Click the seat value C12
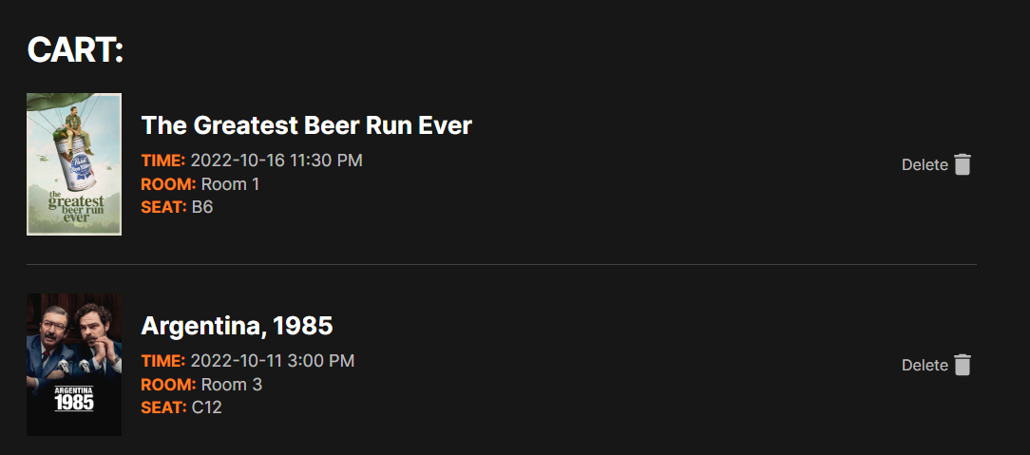Screen dimensions: 1030x455 [x=207, y=407]
